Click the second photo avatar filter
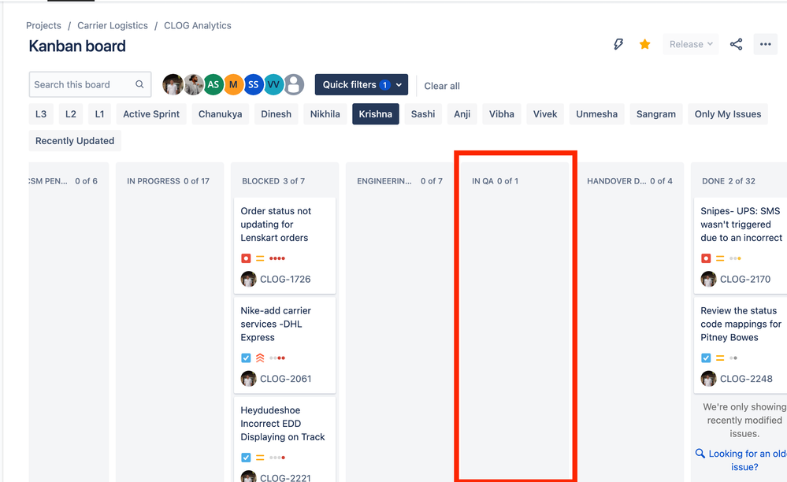 click(x=193, y=84)
